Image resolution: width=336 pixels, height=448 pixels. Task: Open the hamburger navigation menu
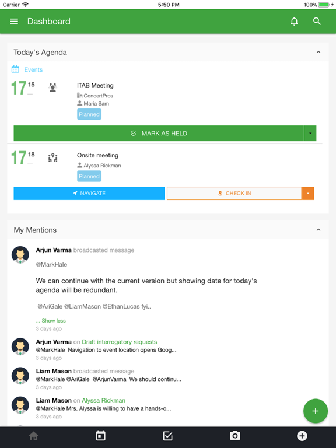[x=14, y=22]
